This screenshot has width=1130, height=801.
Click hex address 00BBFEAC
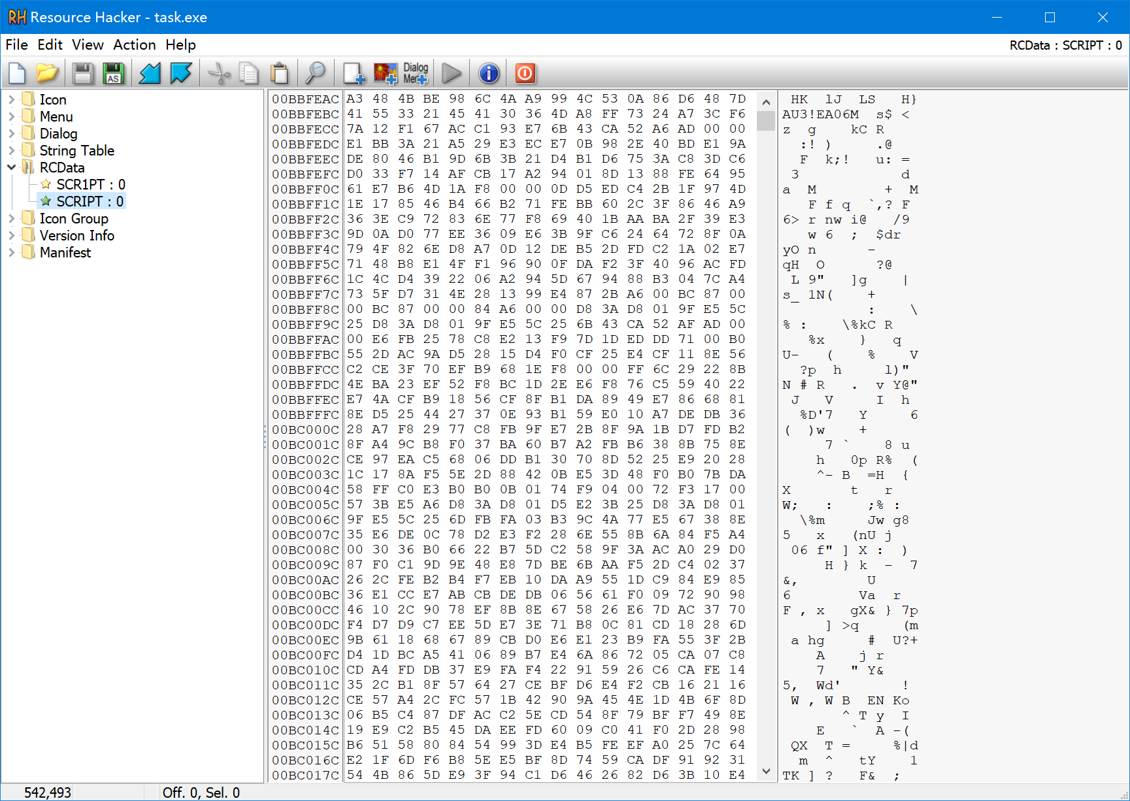[306, 99]
